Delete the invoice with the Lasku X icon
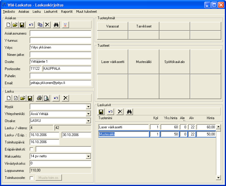This screenshot has width=226, height=186. (x=65, y=98)
